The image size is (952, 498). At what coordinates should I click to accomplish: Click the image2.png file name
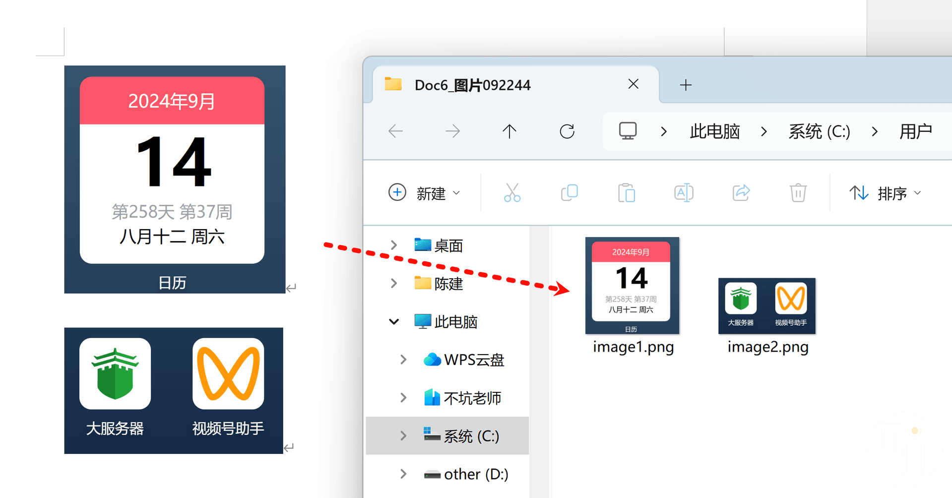[768, 346]
